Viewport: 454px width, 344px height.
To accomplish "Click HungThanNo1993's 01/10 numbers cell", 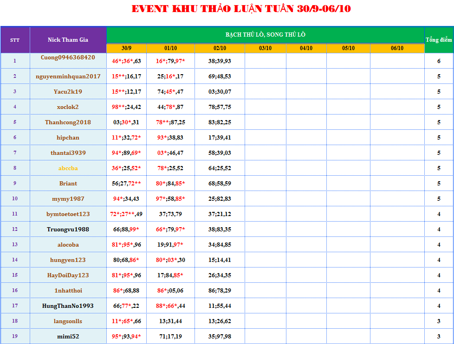I will pos(170,306).
